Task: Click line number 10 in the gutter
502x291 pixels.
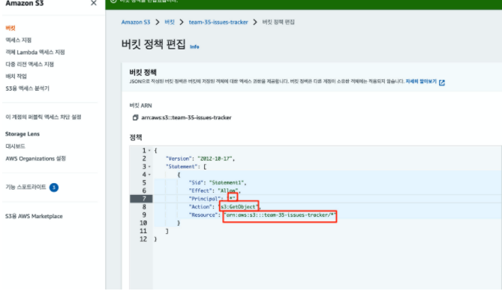Action: pos(143,223)
